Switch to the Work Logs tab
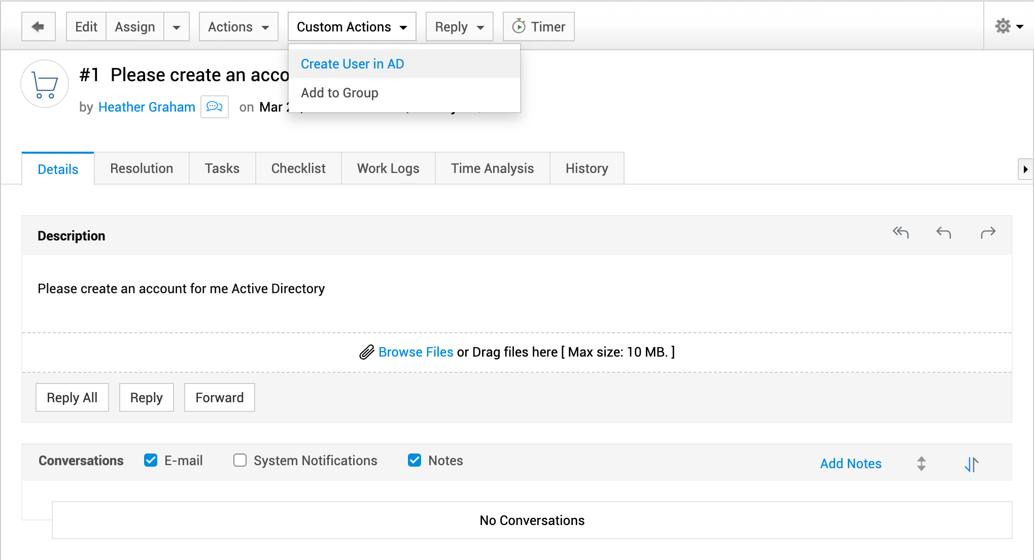 pyautogui.click(x=388, y=168)
